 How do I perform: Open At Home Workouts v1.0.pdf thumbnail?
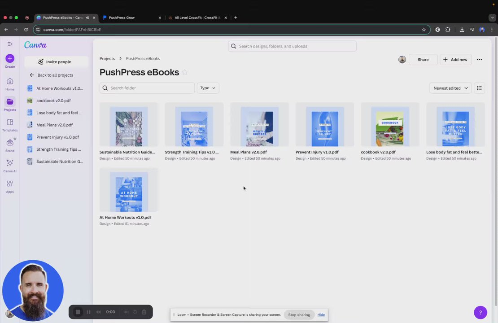pyautogui.click(x=129, y=190)
